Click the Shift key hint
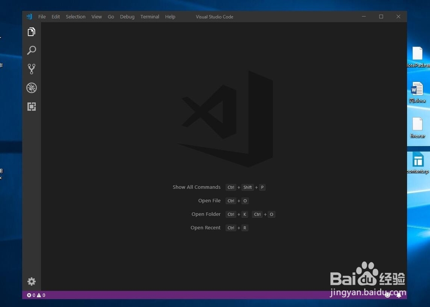The width and height of the screenshot is (430, 307). click(x=247, y=187)
